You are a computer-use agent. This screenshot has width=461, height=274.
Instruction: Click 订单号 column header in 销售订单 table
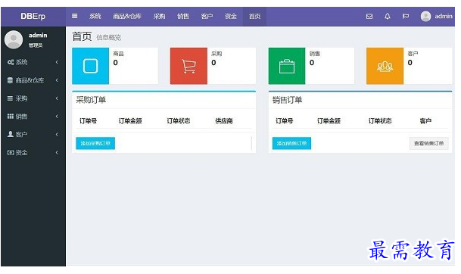(x=285, y=121)
